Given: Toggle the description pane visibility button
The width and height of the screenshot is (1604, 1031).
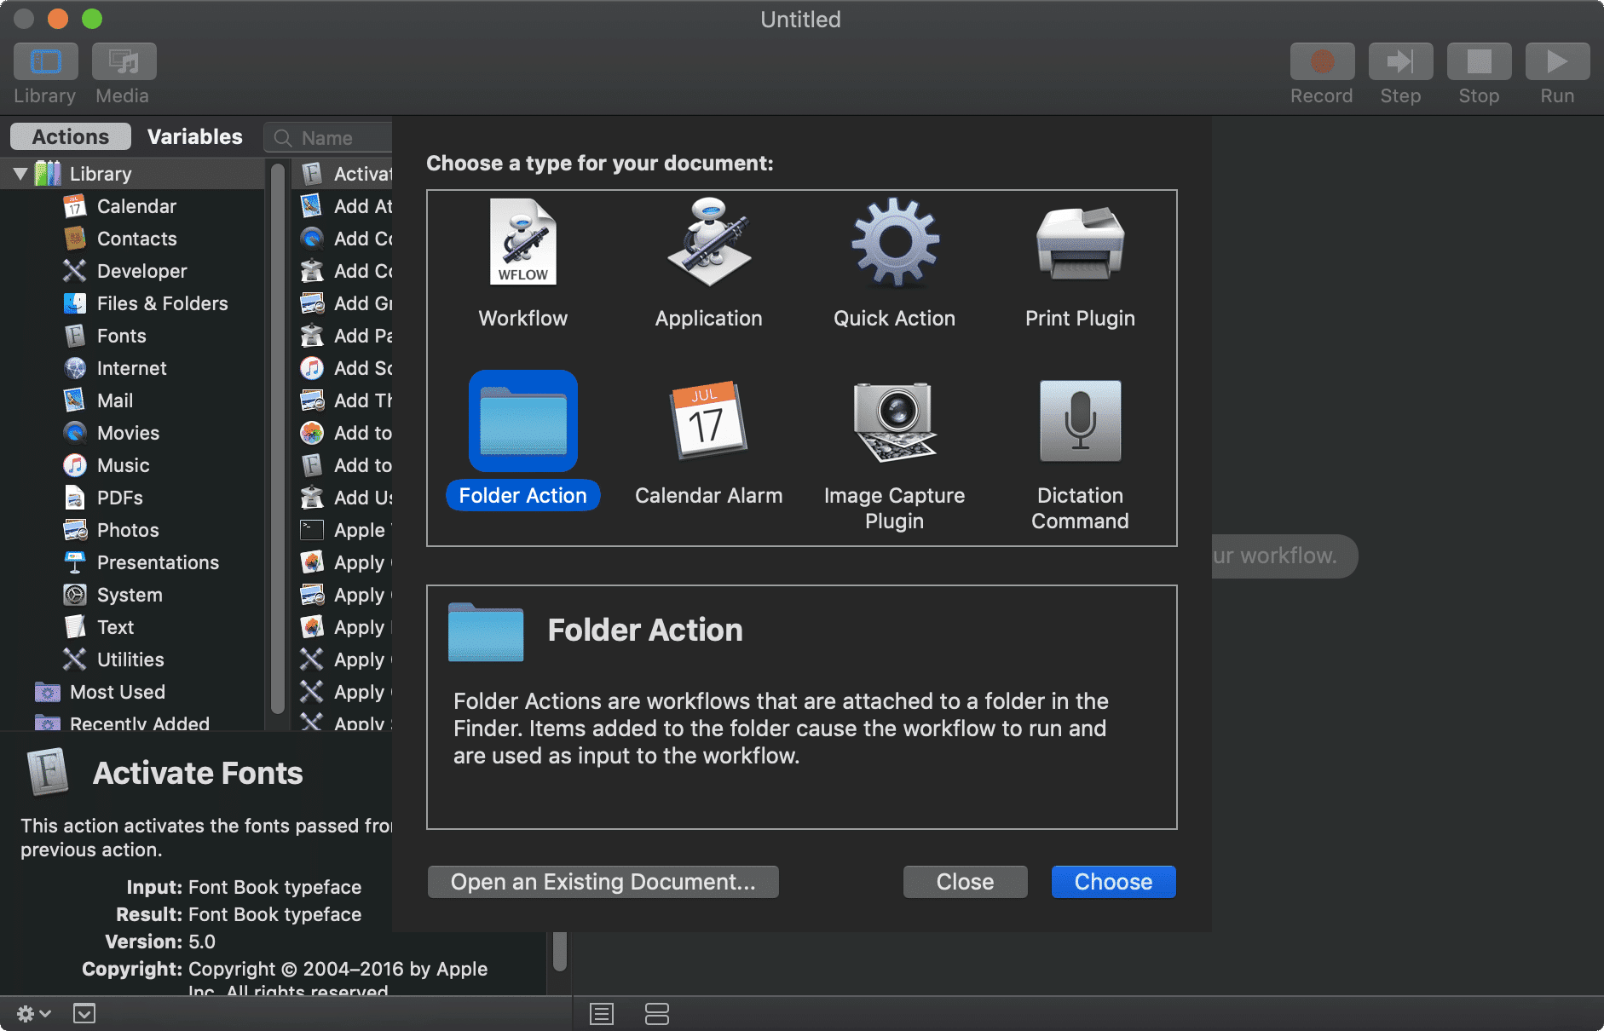Looking at the screenshot, I should pos(84,1013).
